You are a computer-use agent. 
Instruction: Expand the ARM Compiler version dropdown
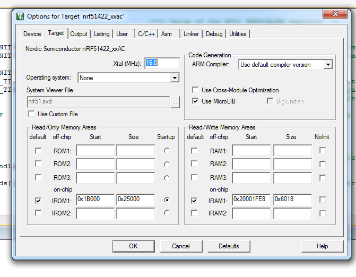coord(328,65)
